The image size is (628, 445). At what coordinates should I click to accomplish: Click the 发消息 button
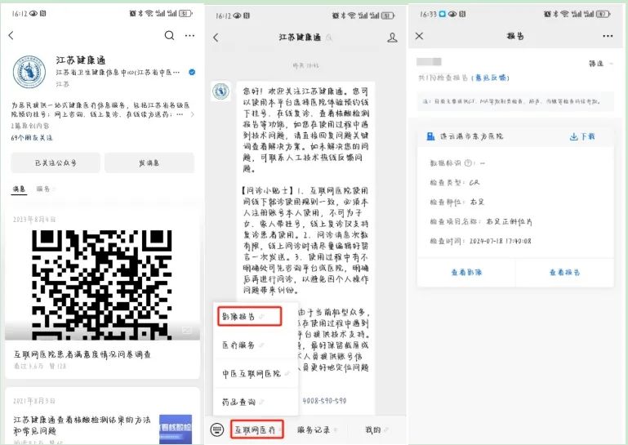149,163
